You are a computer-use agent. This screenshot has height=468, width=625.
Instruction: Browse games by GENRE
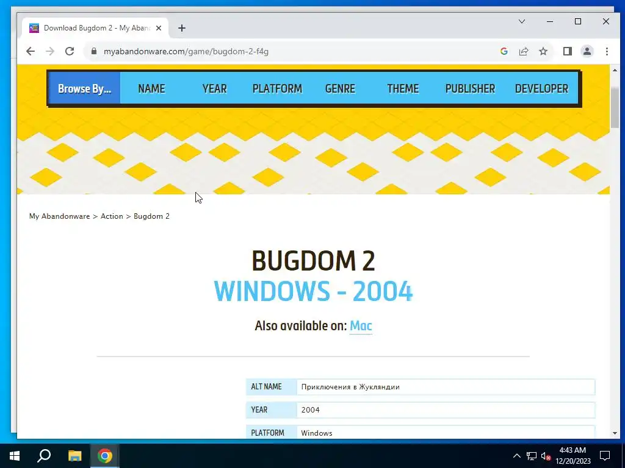[340, 88]
